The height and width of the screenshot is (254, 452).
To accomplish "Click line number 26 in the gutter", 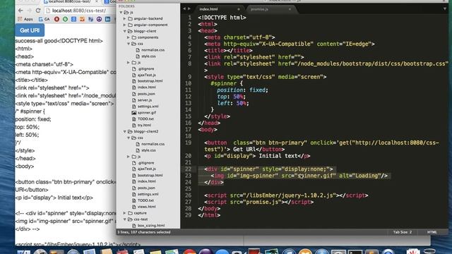I will (x=189, y=195).
